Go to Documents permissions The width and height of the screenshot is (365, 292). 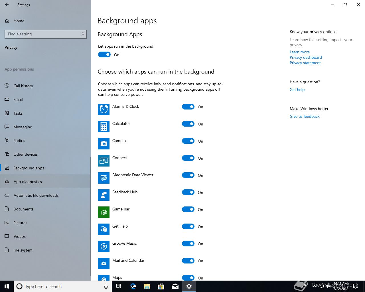pyautogui.click(x=45, y=209)
